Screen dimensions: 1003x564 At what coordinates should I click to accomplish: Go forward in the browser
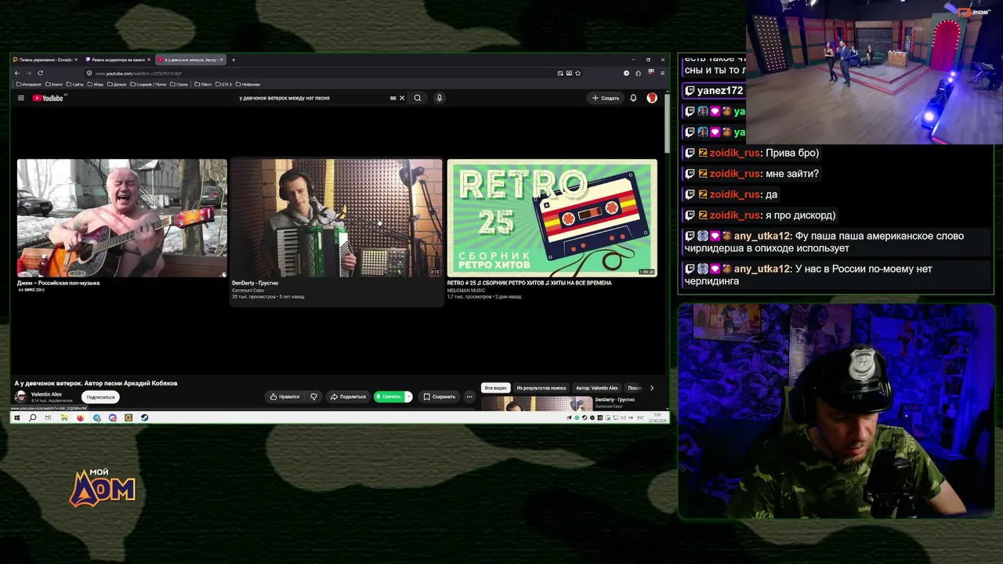[x=28, y=73]
